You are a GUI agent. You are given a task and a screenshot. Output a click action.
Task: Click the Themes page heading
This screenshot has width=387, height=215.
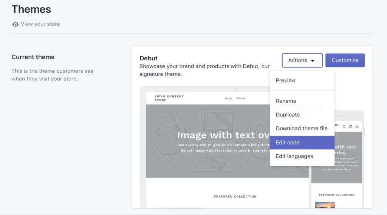point(31,9)
